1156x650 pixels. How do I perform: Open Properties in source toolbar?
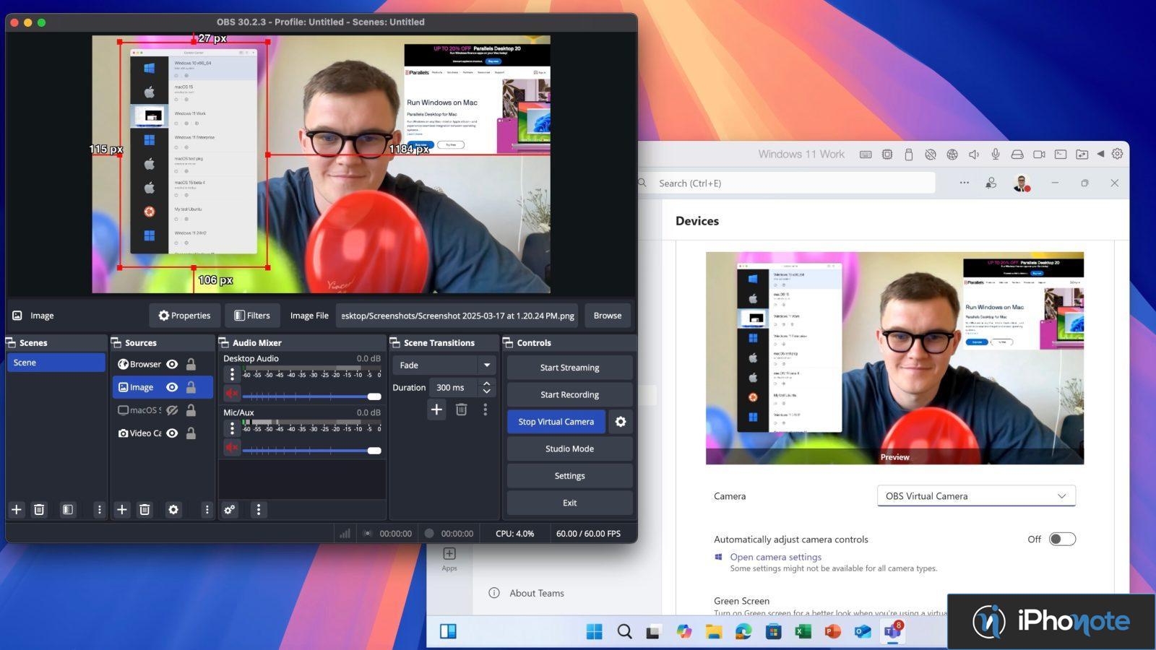pyautogui.click(x=184, y=316)
